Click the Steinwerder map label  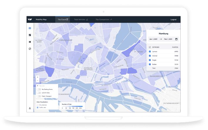(x=64, y=94)
